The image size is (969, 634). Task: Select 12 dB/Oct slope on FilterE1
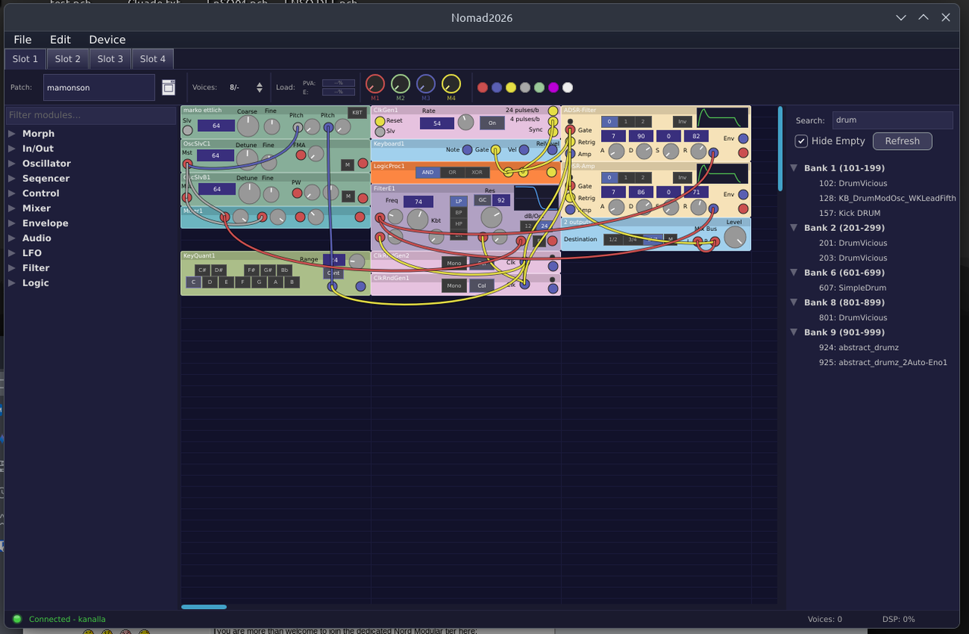tap(528, 226)
